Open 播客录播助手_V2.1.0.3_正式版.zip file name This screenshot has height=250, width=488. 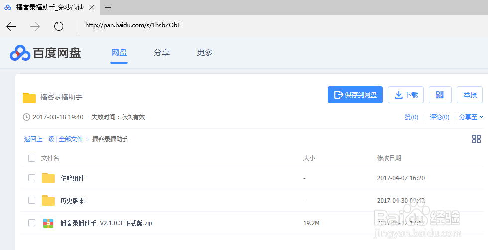tap(106, 223)
